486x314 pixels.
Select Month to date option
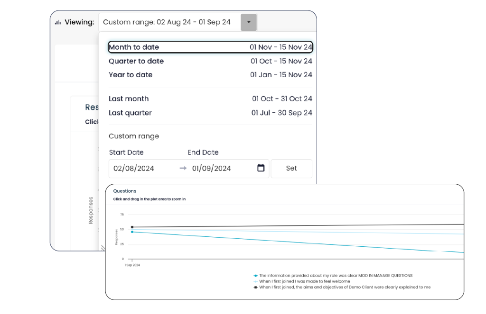tap(210, 47)
